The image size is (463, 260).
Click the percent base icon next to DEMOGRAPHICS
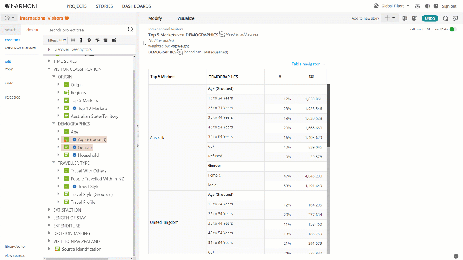point(180,52)
